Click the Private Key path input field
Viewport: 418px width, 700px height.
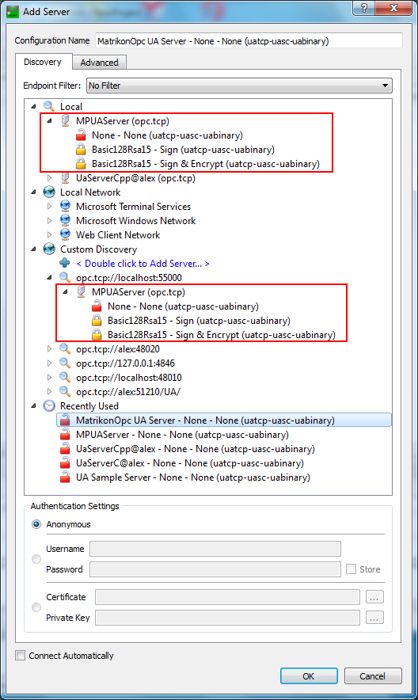pos(227,618)
